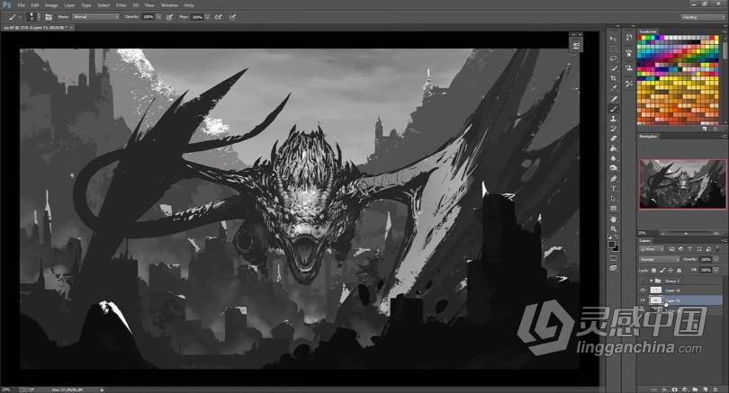Viewport: 729px width, 393px height.
Task: Hide Layer 16 with its eye icon
Action: pyautogui.click(x=643, y=290)
